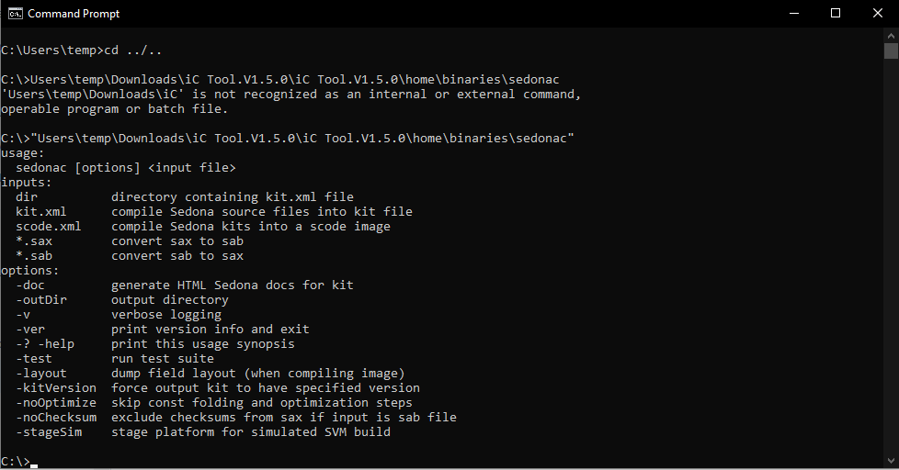Open the Command Prompt system menu icon
This screenshot has width=899, height=470.
pyautogui.click(x=15, y=14)
